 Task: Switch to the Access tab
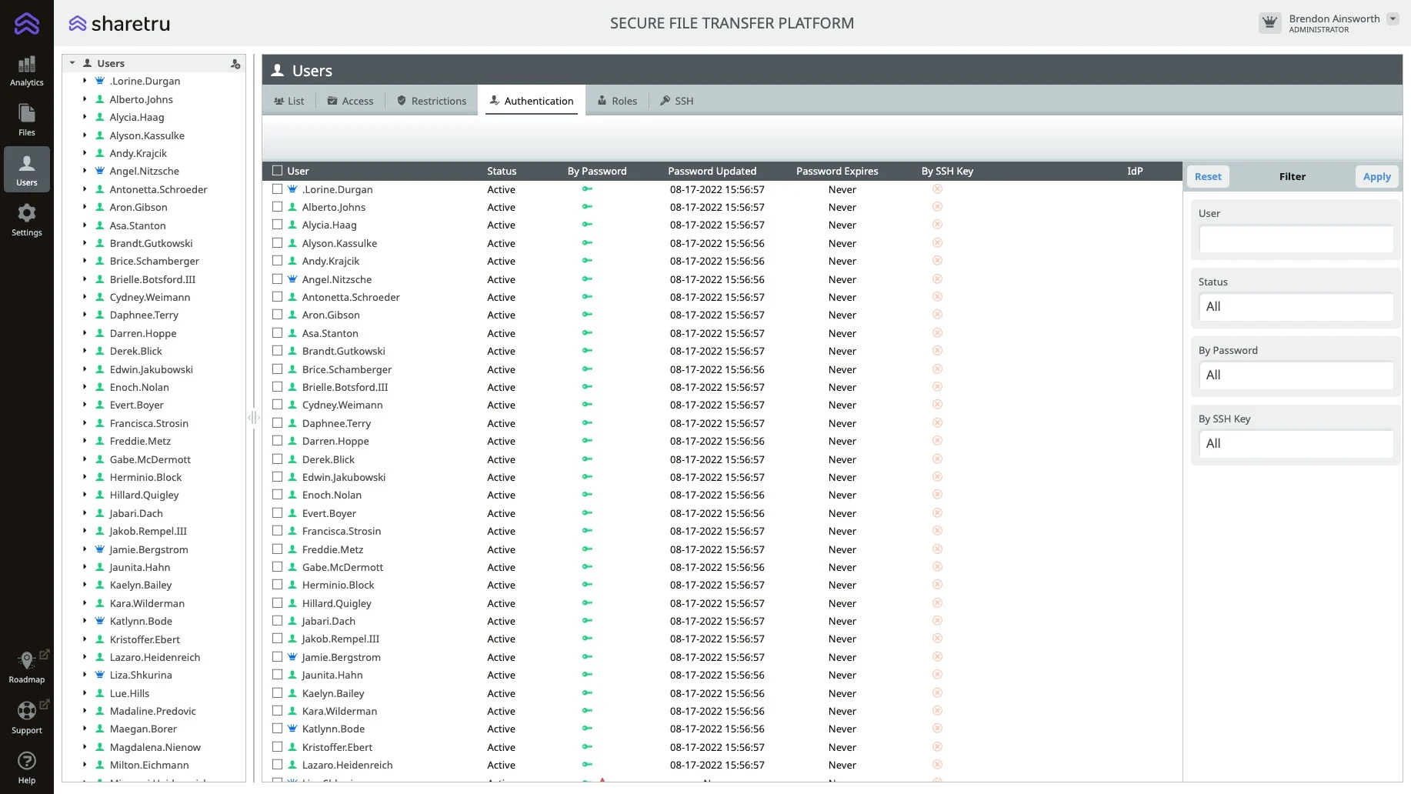350,101
